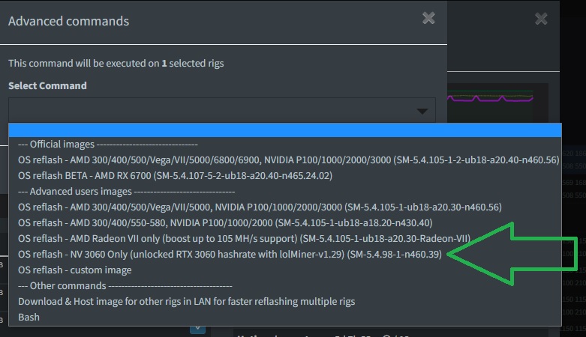586x337 pixels.
Task: Click the Official images separator entry
Action: [285, 144]
